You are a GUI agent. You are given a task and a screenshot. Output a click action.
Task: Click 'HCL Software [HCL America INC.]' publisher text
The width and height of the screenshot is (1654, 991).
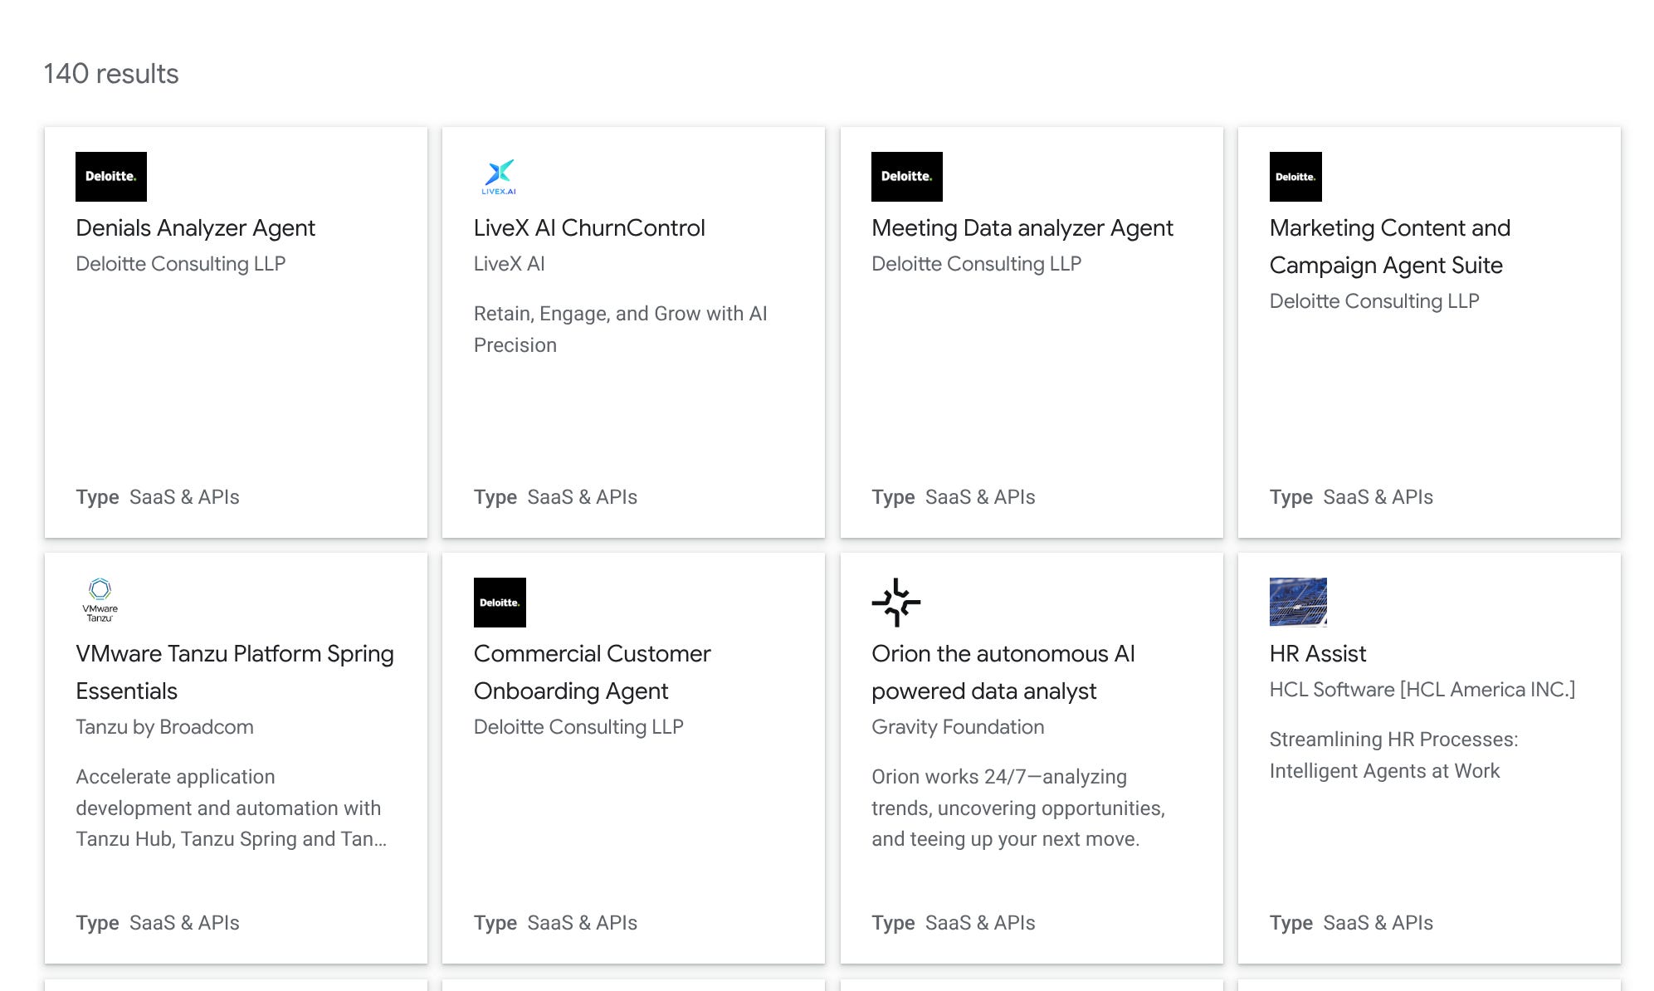[x=1422, y=690]
